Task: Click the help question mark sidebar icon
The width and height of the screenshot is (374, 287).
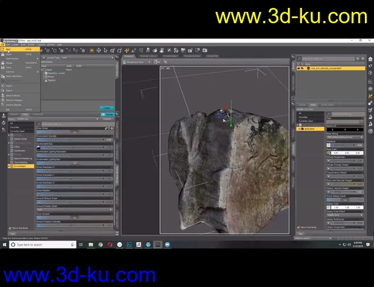Action: 370,73
